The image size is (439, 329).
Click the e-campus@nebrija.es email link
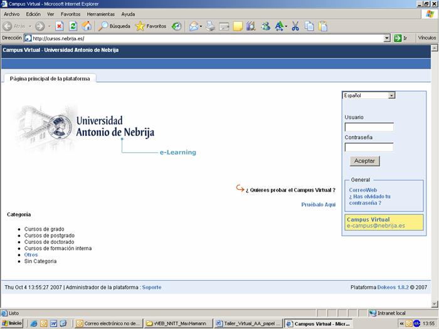pos(376,226)
